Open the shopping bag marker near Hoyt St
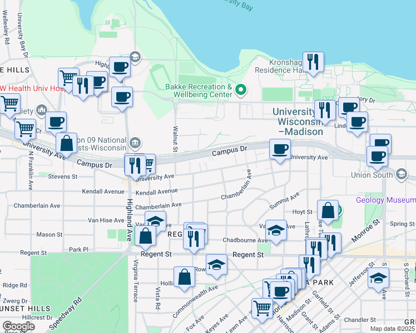416x333 pixels. pyautogui.click(x=328, y=210)
